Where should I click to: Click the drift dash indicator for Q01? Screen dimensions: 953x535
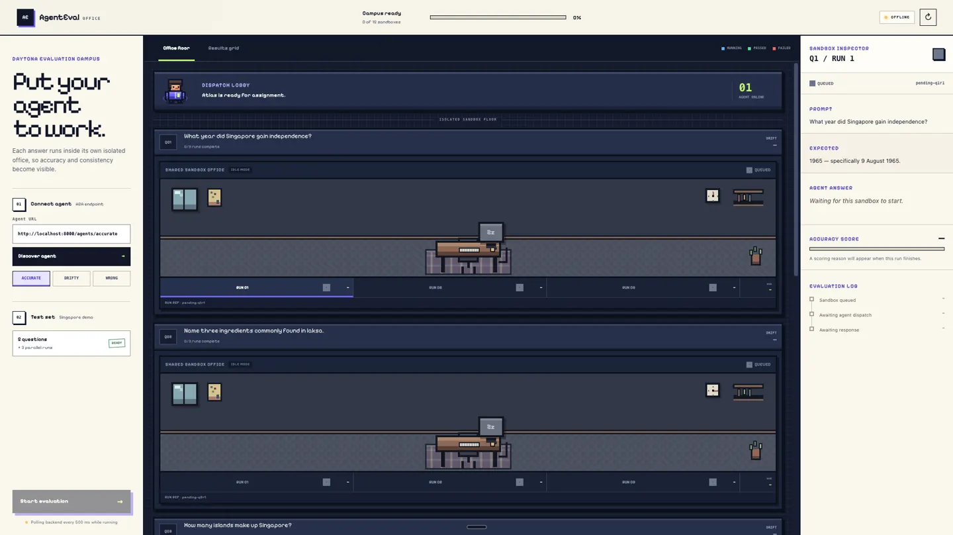click(x=774, y=146)
